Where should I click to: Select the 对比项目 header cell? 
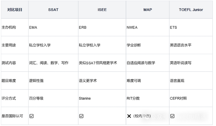[15, 10]
